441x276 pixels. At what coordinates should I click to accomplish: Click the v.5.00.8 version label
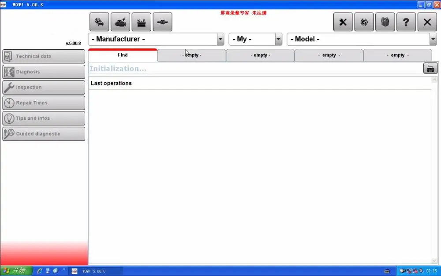(73, 43)
